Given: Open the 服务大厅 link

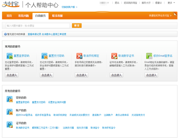Looking at the screenshot, I should [146, 3].
